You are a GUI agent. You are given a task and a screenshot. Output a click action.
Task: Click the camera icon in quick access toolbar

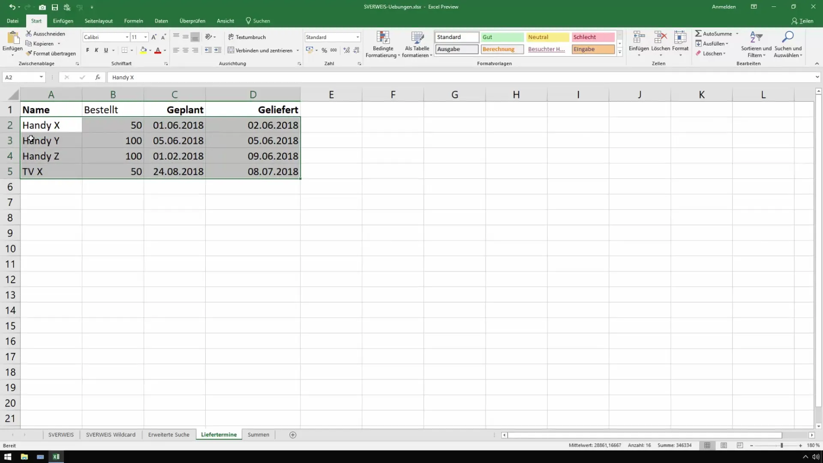coord(42,7)
